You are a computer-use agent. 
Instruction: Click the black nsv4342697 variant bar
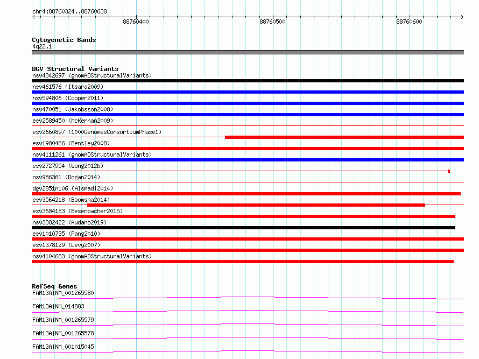pyautogui.click(x=248, y=81)
